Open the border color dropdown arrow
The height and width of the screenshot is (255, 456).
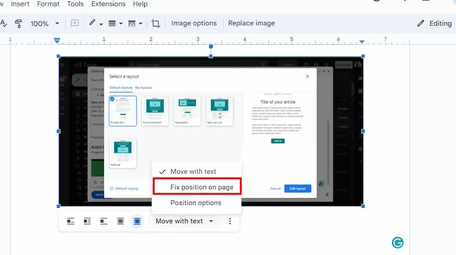[x=101, y=24]
